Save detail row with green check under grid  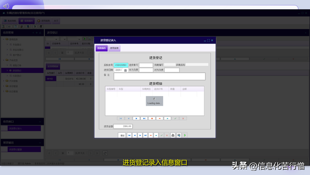click(x=175, y=118)
